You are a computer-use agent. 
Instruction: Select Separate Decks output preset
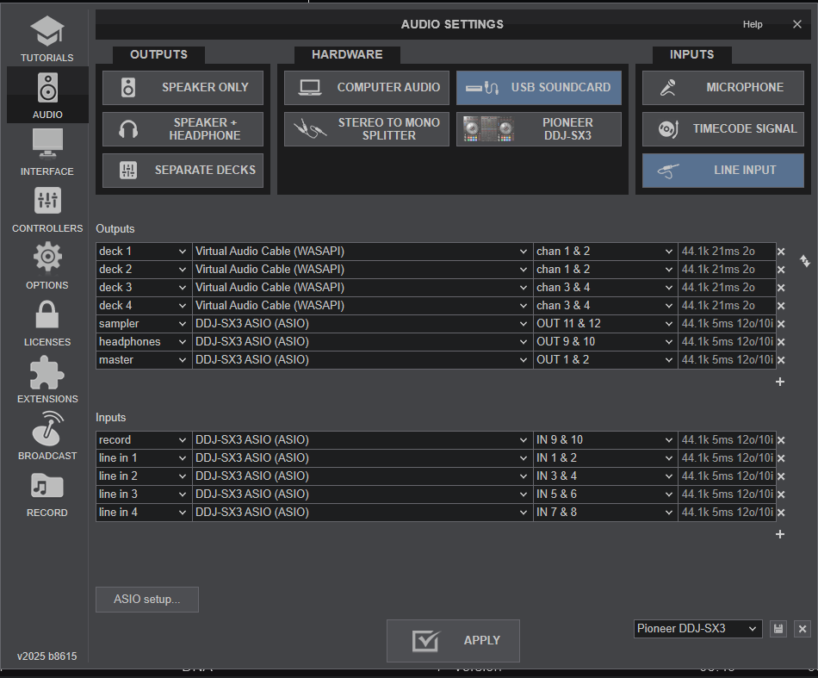click(183, 171)
